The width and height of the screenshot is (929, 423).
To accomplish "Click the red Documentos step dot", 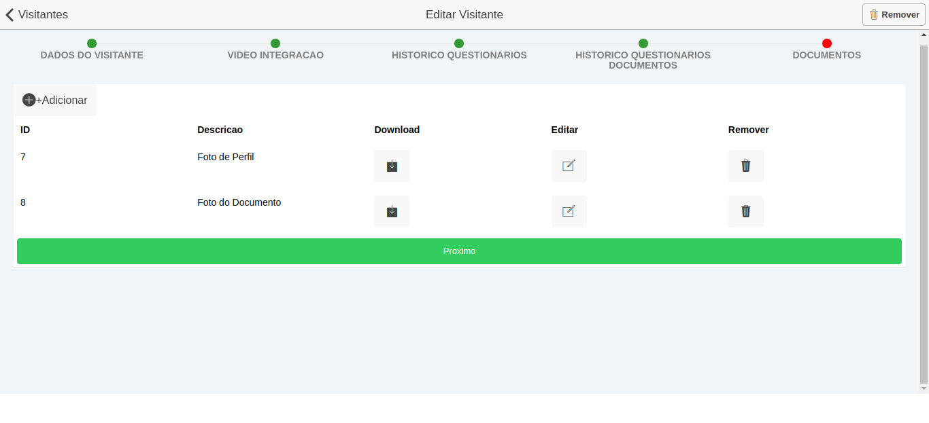I will [x=827, y=43].
